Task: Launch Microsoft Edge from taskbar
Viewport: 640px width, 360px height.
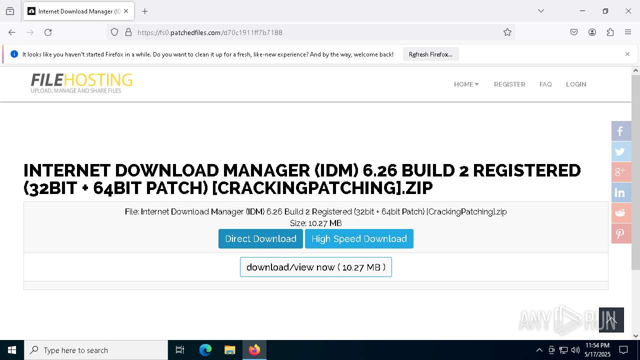Action: 205,350
